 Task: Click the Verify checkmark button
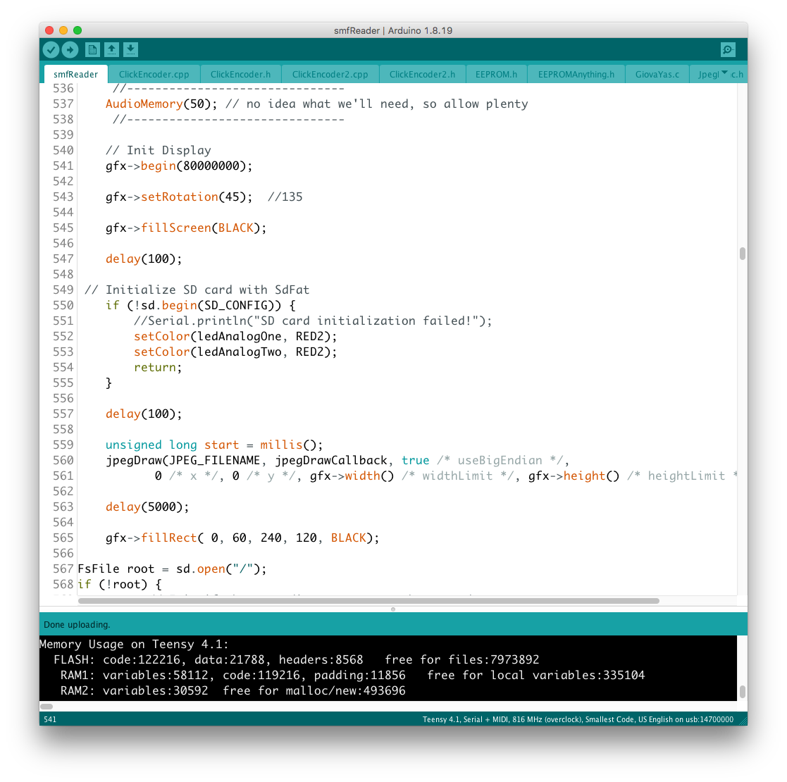(x=51, y=50)
